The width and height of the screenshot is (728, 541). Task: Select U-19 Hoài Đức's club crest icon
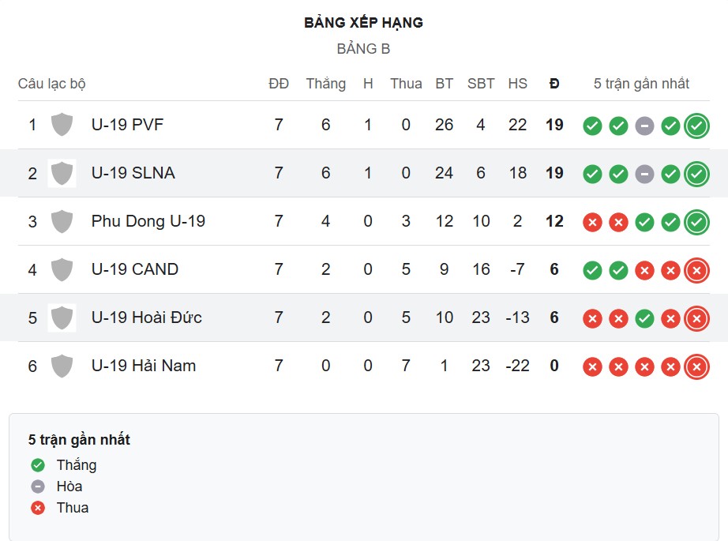pyautogui.click(x=62, y=318)
